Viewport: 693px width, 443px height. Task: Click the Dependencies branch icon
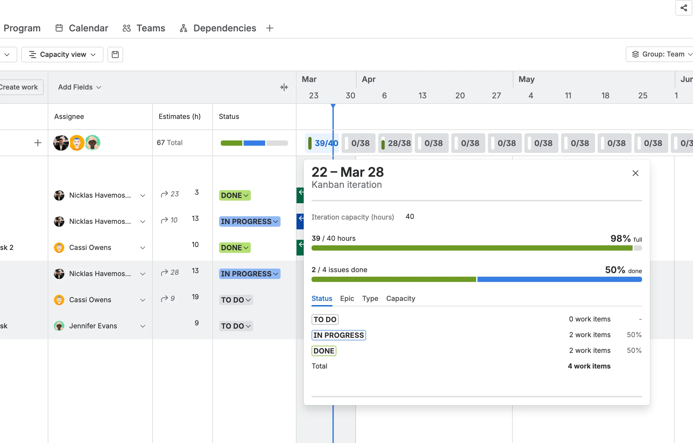click(183, 28)
